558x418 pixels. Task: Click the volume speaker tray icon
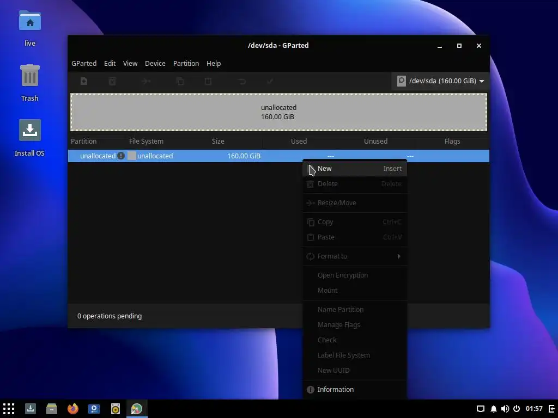click(x=505, y=409)
